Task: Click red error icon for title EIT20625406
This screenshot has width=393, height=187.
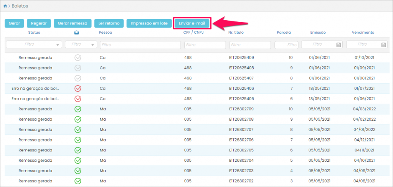Action: click(x=78, y=89)
